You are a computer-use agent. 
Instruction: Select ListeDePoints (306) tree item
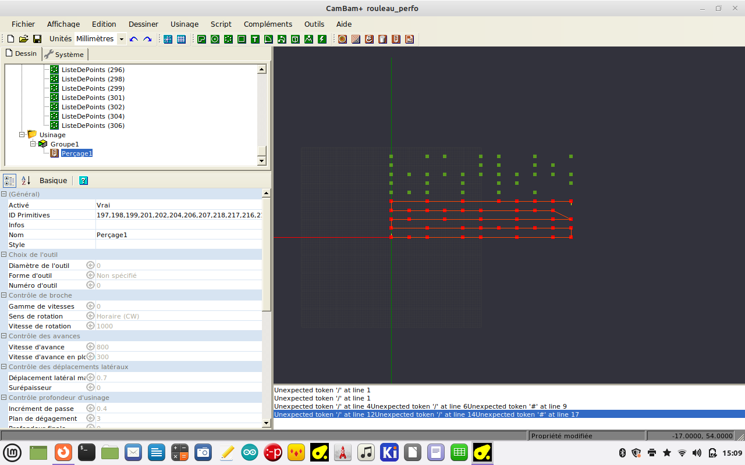(x=93, y=126)
